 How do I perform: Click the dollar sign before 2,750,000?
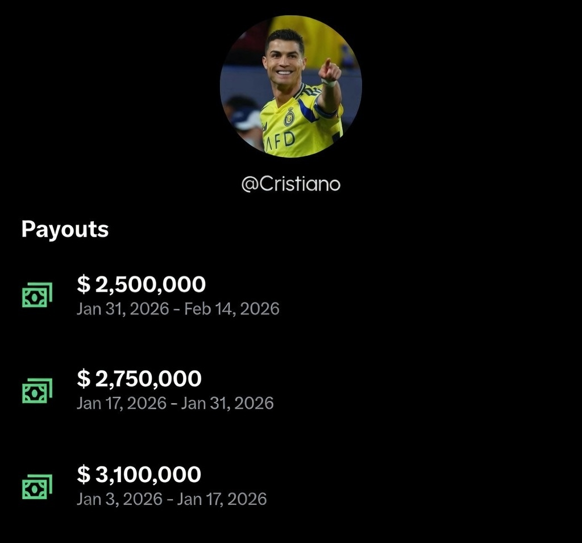coord(83,379)
